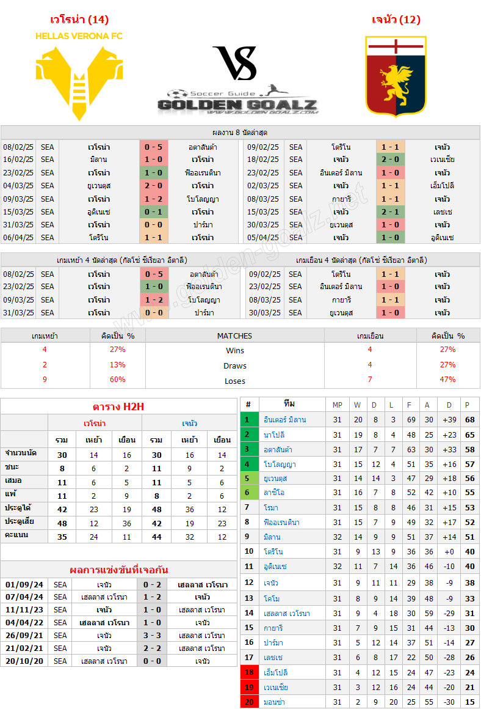
Task: Open เจนัว link in league standings row 12
Action: 271,583
